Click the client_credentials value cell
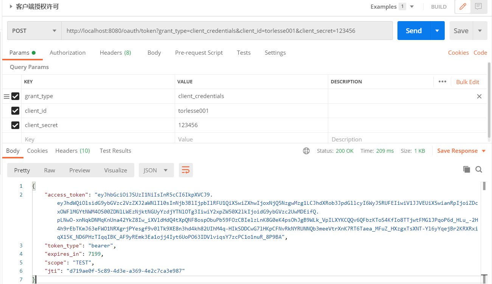Viewport: 492px width, 284px height. (x=251, y=96)
